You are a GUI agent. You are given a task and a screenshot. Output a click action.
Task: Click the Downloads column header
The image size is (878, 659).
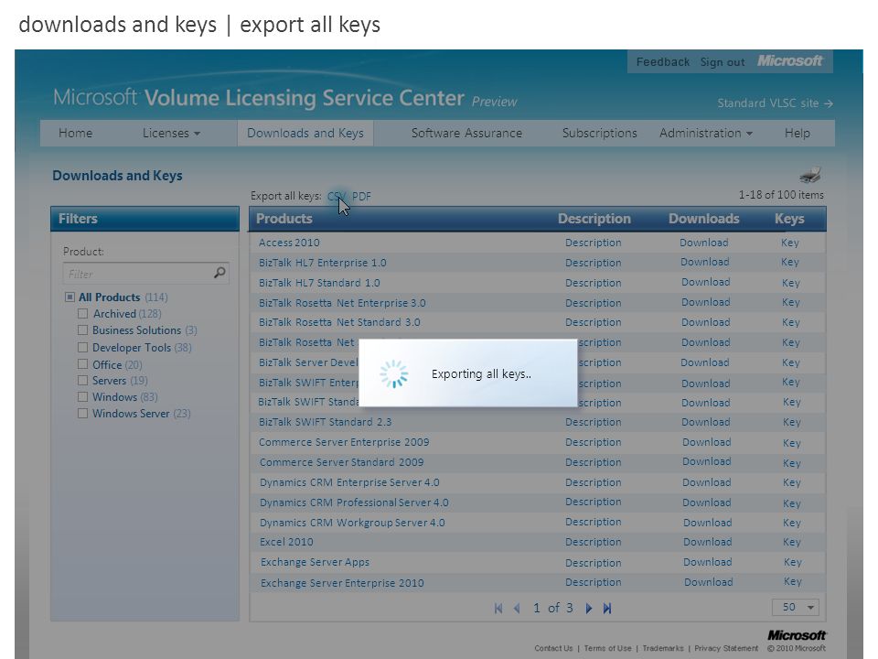[704, 219]
